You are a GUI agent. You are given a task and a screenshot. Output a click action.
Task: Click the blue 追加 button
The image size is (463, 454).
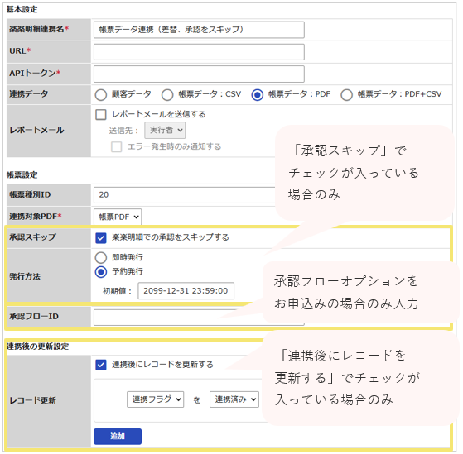point(118,437)
